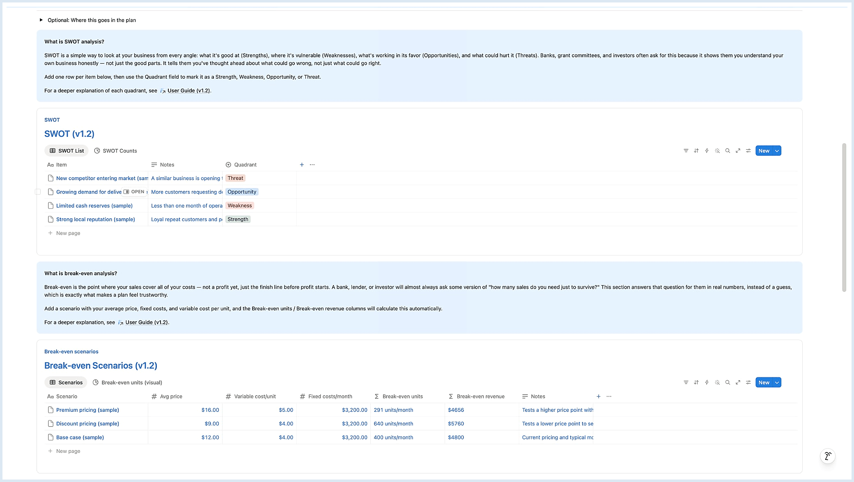Open automations lightning icon in SWOT toolbar
The image size is (854, 482).
tap(707, 151)
